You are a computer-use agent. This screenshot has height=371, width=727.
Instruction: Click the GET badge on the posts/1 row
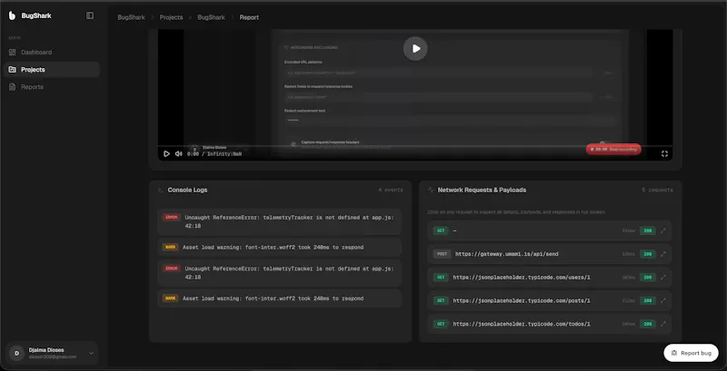(x=441, y=300)
